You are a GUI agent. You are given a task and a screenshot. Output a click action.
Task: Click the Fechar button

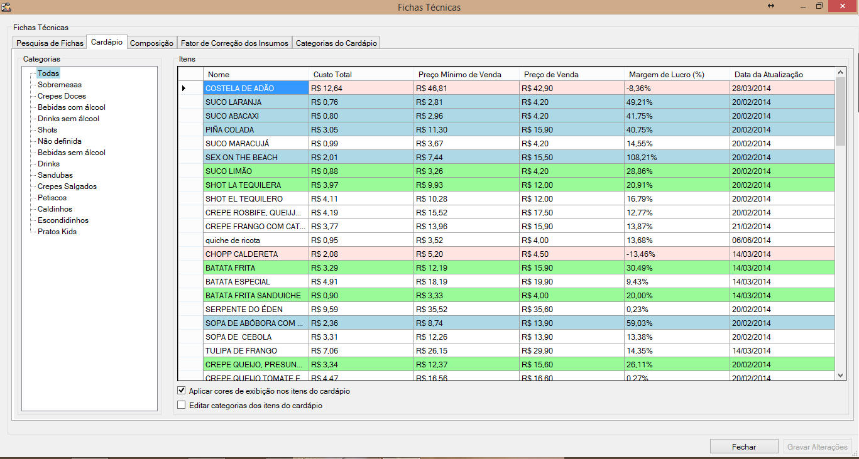(744, 446)
